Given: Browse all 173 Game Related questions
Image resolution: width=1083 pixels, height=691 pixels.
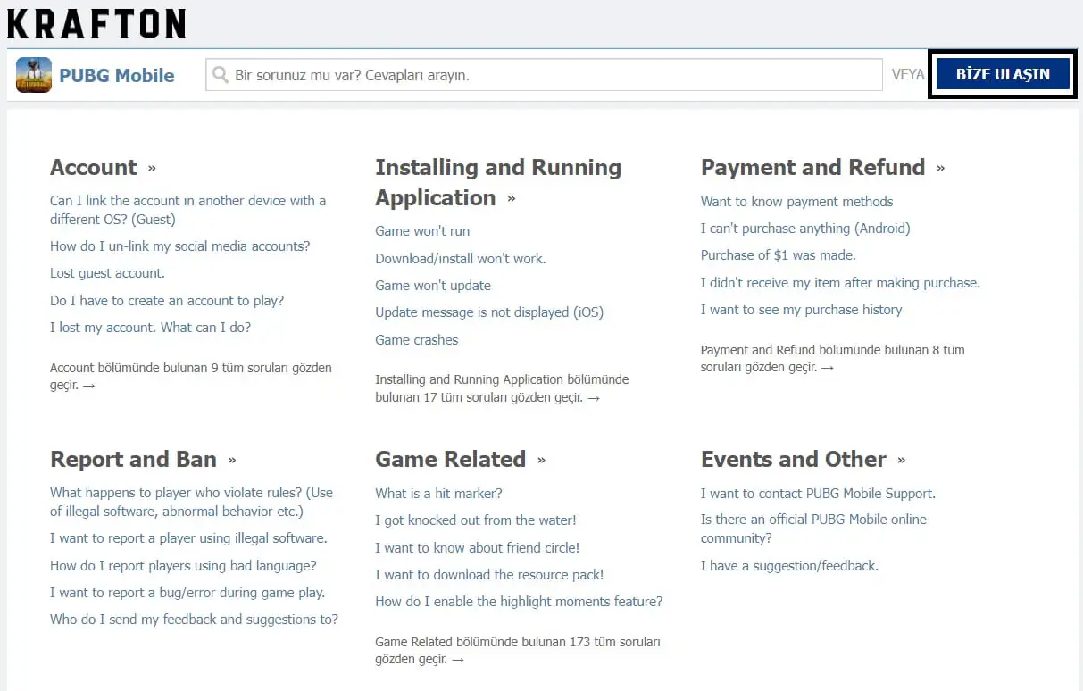Looking at the screenshot, I should (517, 651).
